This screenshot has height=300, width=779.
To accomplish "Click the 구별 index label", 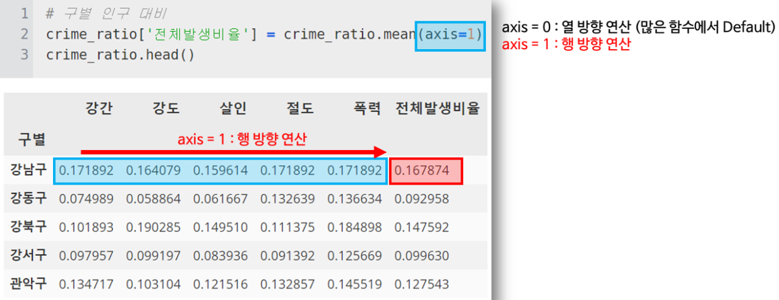I will (x=32, y=139).
